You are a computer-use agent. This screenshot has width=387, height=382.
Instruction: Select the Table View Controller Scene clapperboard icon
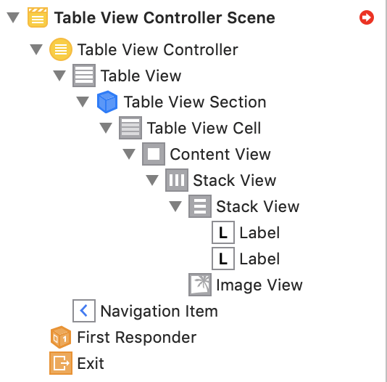click(x=38, y=17)
